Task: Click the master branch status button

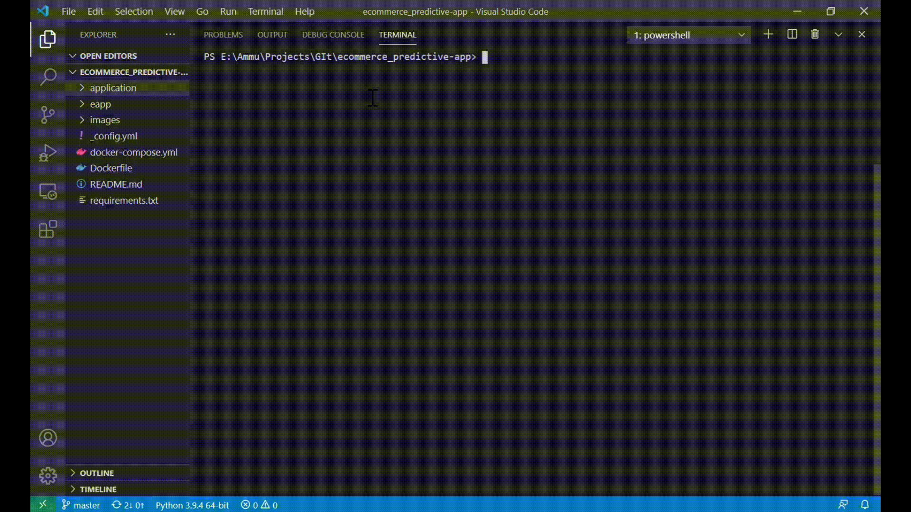Action: pos(81,505)
